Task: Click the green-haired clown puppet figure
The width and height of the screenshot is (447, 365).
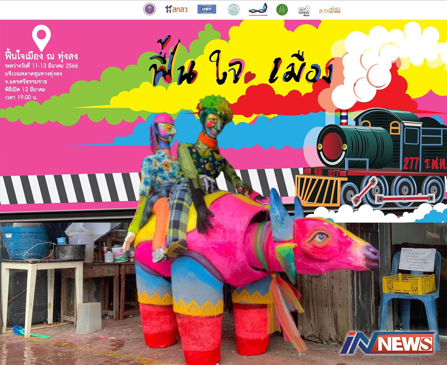Action: (x=211, y=157)
